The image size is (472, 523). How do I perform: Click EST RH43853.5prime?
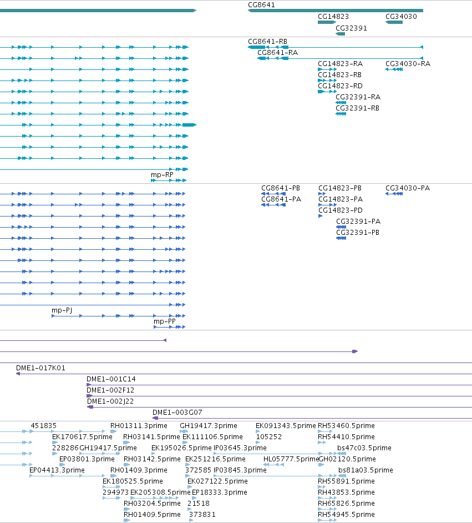[346, 492]
